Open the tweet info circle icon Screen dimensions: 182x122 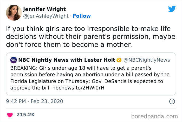coord(172,101)
